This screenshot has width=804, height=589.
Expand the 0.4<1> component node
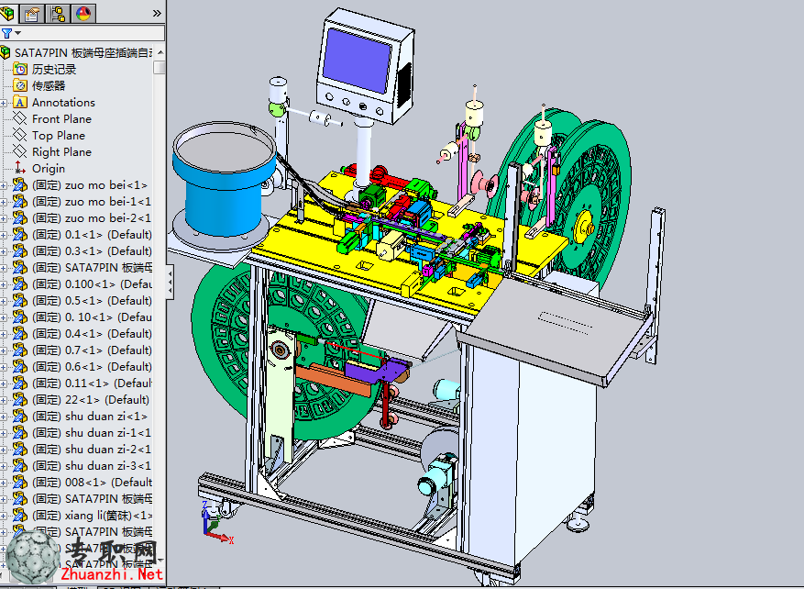coord(4,335)
